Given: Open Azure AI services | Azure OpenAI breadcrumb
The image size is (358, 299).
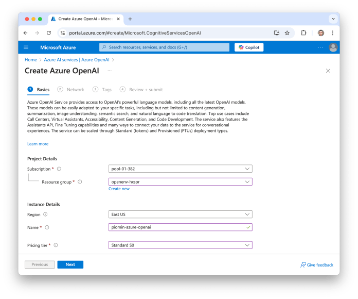Looking at the screenshot, I should 77,60.
